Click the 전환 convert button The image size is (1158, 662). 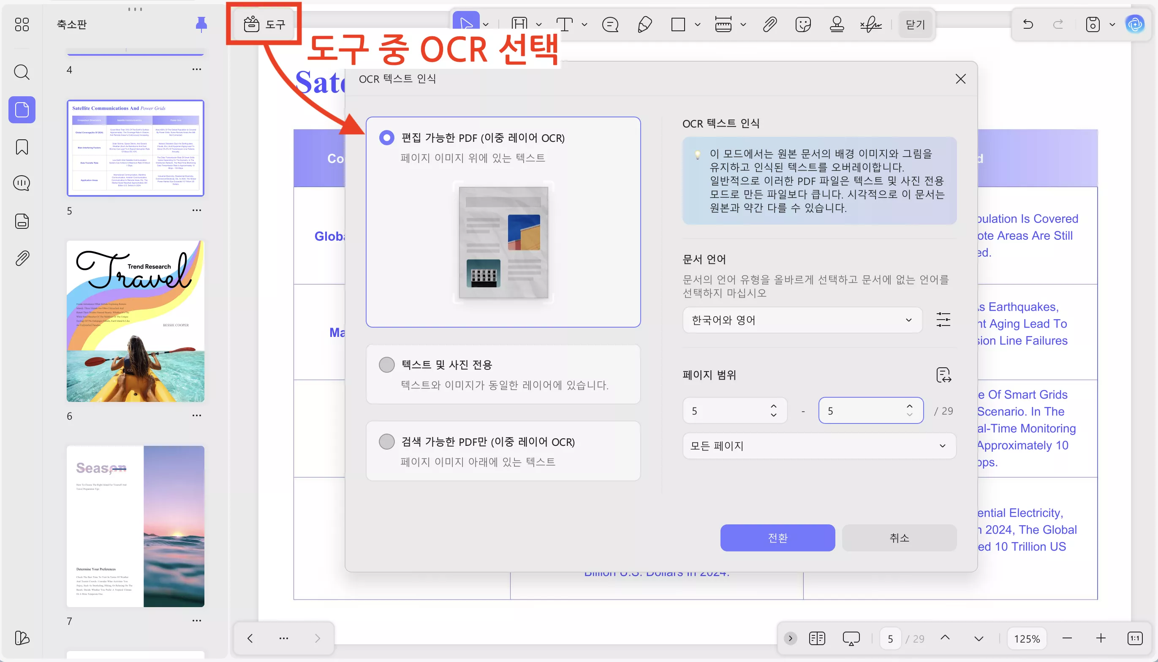pos(777,537)
